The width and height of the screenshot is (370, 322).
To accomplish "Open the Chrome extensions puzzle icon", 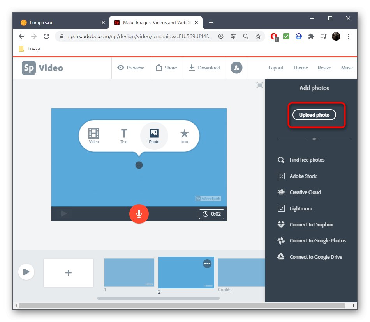I will click(311, 36).
